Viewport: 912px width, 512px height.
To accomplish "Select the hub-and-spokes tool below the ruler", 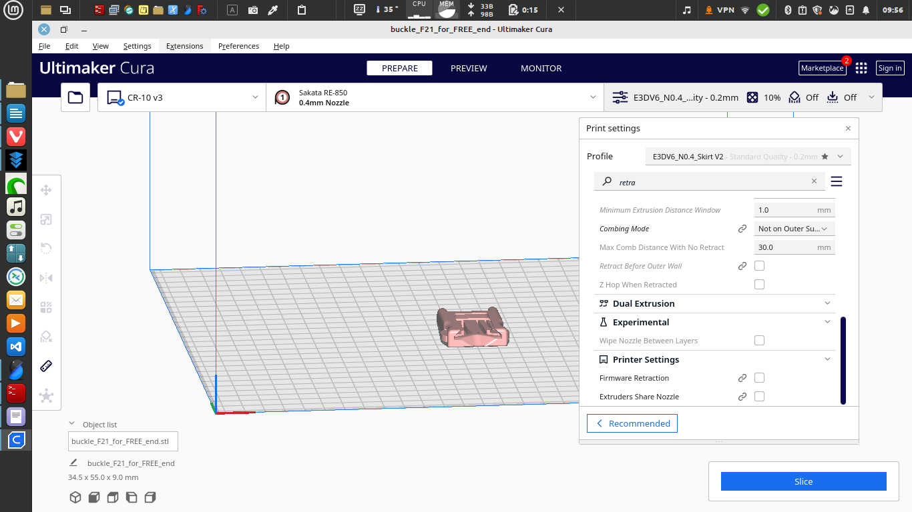I will [46, 396].
